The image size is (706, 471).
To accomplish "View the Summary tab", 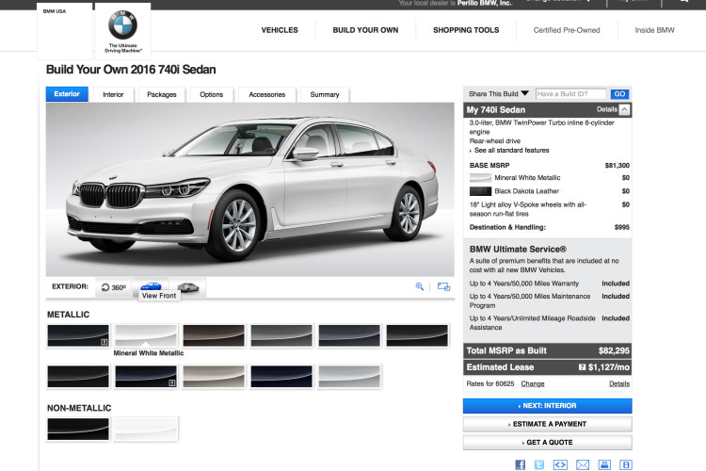I will coord(325,94).
